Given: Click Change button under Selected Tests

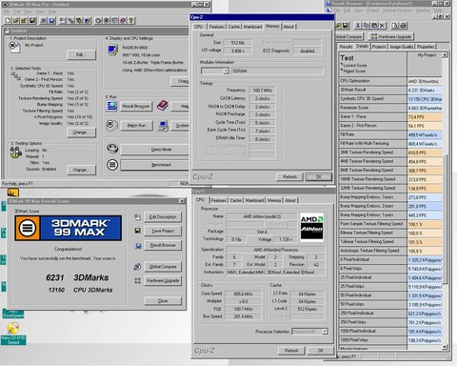Looking at the screenshot, I should pos(81,132).
